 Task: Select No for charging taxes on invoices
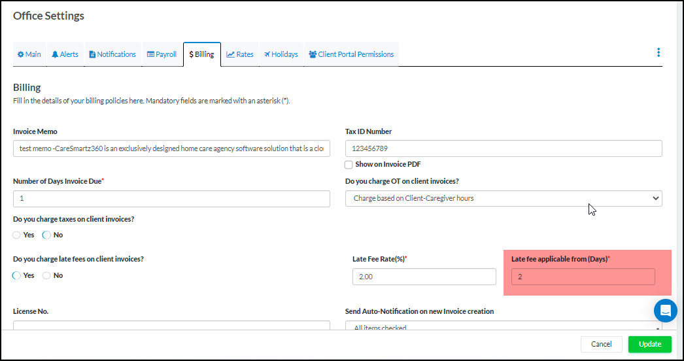pos(46,235)
